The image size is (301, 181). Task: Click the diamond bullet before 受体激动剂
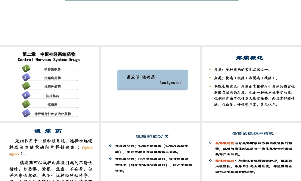210,143
